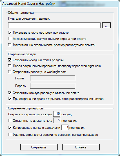The width and height of the screenshot is (120, 156).
Task: Enable "Оставлять на диске только" checkbox
Action: tap(10, 121)
